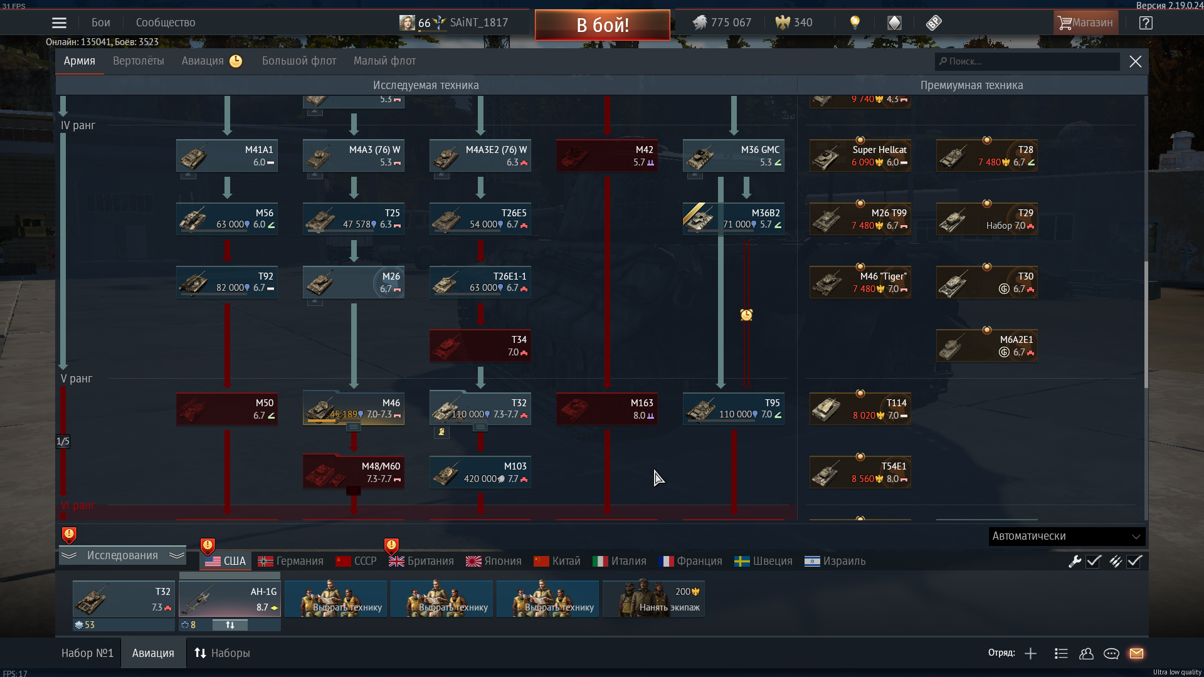Click the crew level 8 star icon
This screenshot has height=677, width=1204.
click(185, 625)
